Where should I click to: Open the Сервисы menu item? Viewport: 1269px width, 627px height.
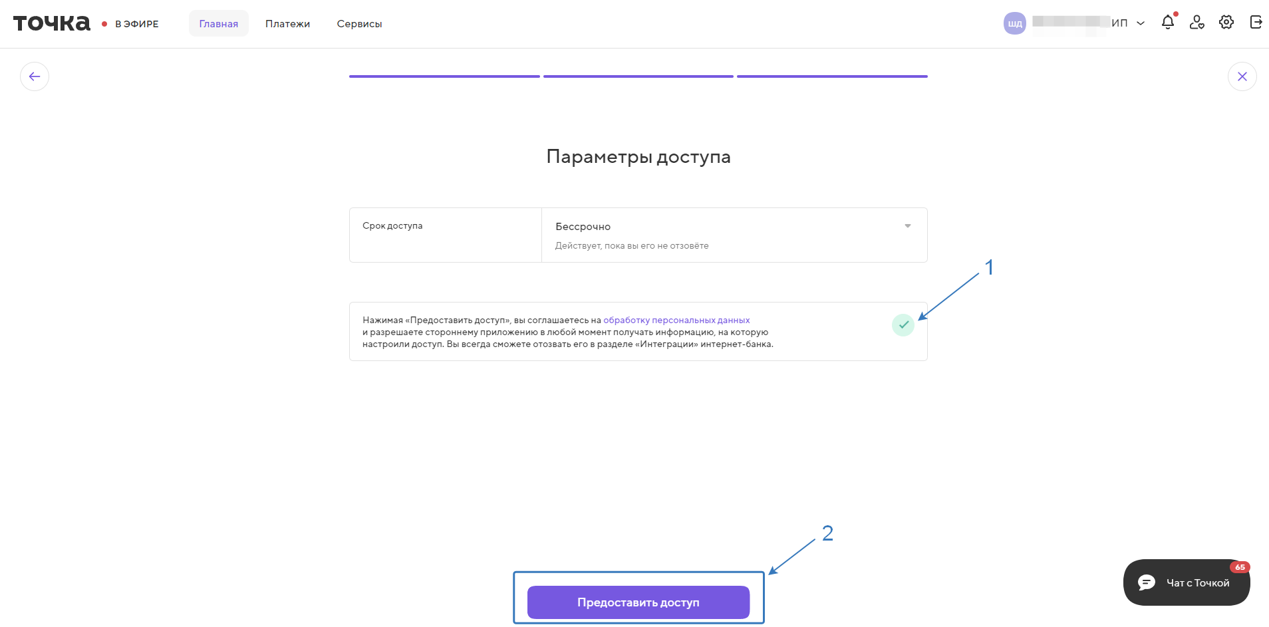[359, 24]
